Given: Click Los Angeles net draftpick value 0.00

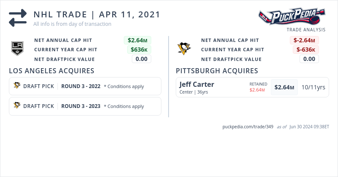Looking at the screenshot, I should coord(142,59).
